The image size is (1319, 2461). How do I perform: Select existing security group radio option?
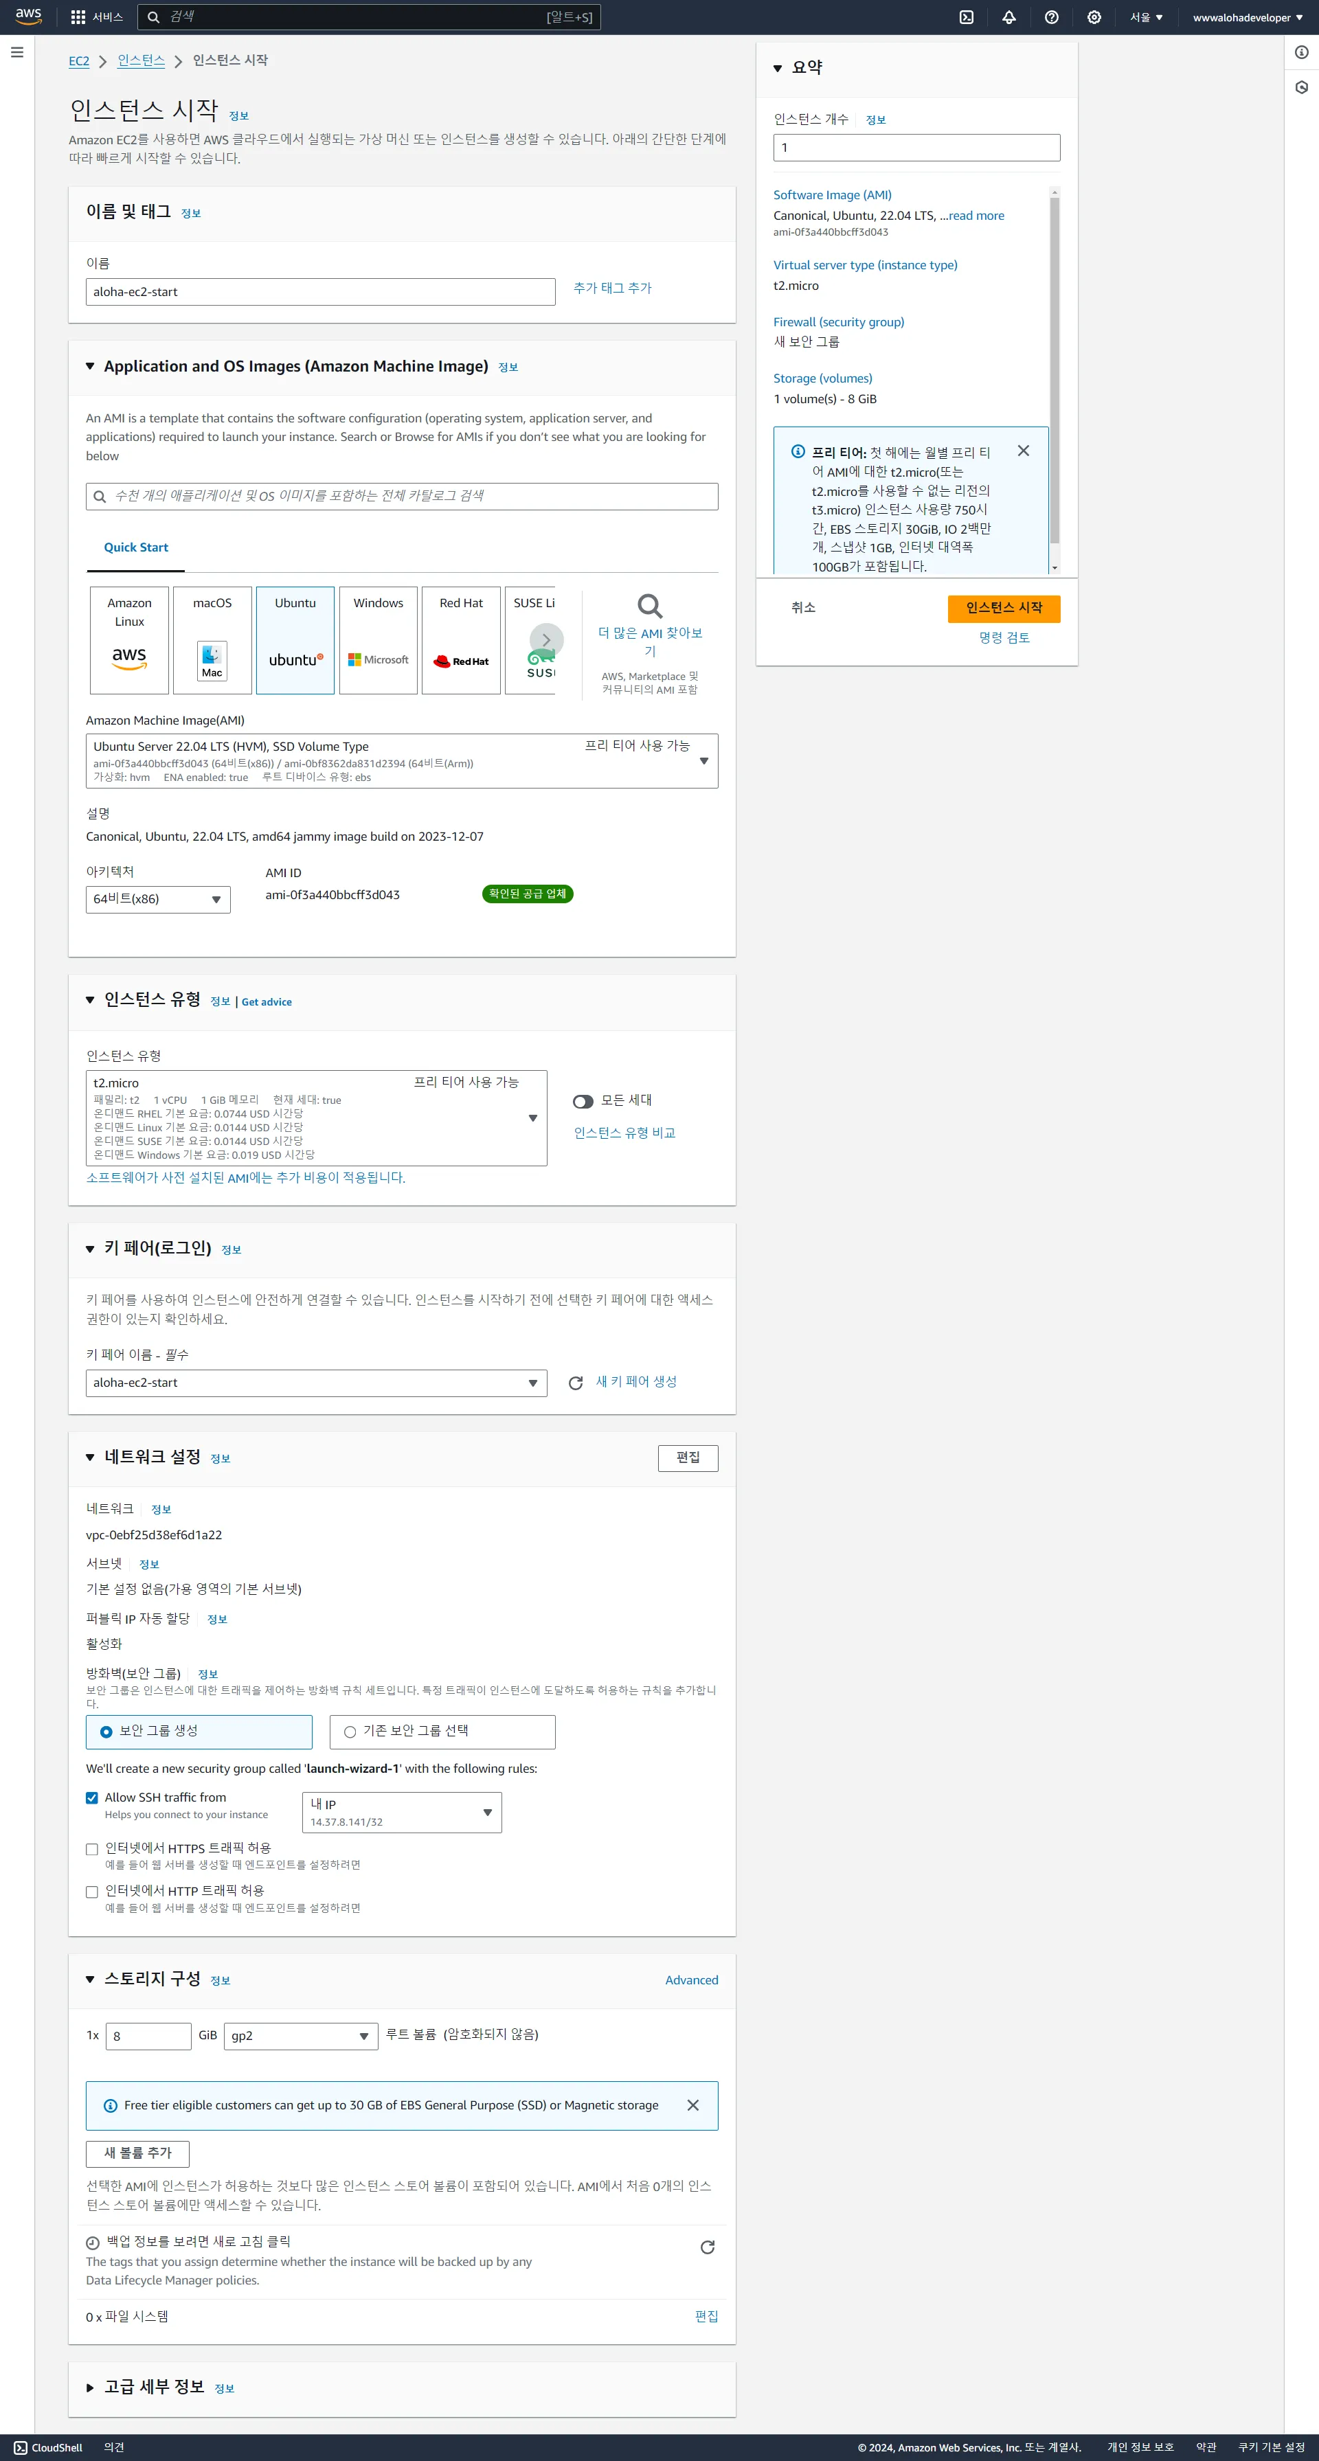350,1731
